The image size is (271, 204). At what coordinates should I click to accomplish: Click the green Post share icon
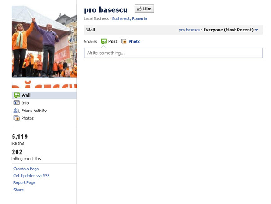click(x=104, y=41)
